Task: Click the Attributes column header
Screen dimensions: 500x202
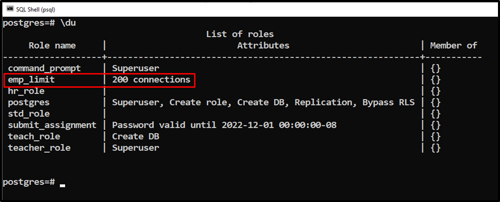Action: pyautogui.click(x=263, y=46)
